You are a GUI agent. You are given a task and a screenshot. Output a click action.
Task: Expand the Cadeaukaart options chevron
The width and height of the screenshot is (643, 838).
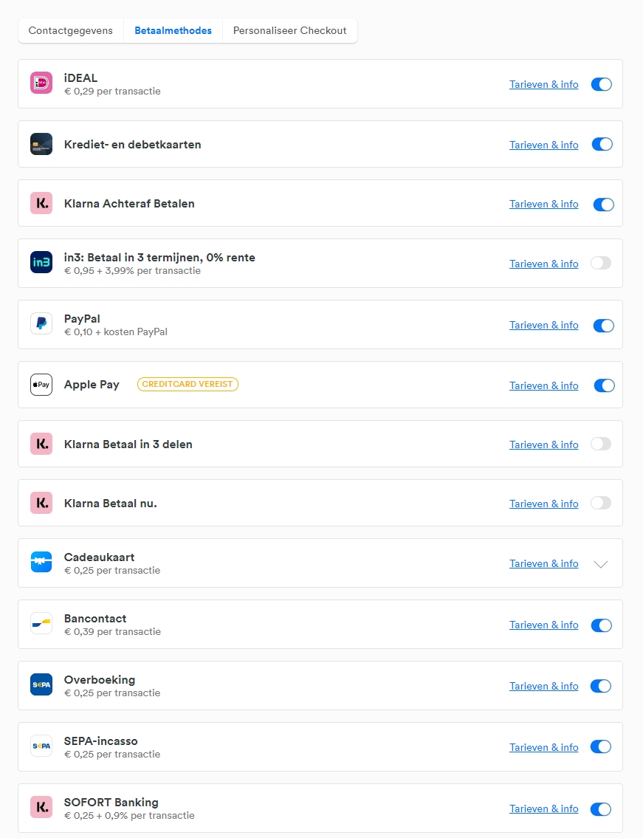click(x=601, y=564)
